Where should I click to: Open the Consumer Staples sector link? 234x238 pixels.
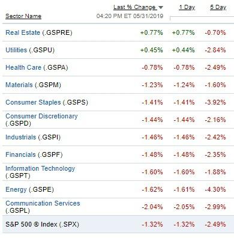[x=33, y=102]
